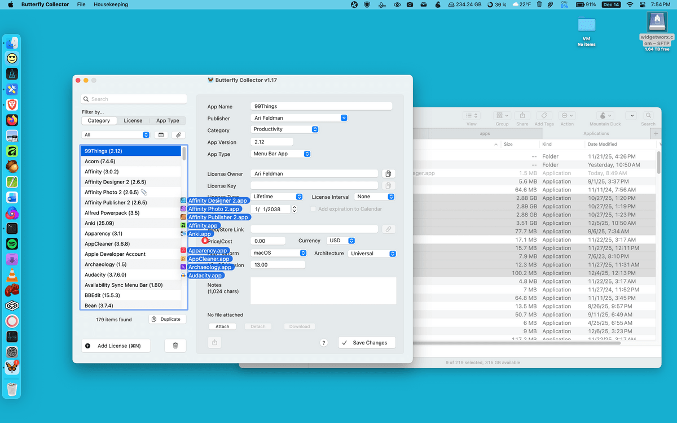Click the attachment paperclip filter icon

coord(178,135)
